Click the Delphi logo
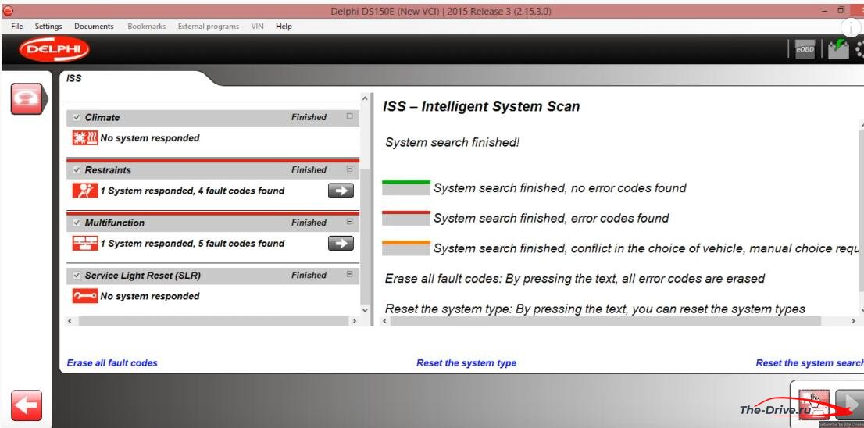Screen dimensions: 864x428 54,50
